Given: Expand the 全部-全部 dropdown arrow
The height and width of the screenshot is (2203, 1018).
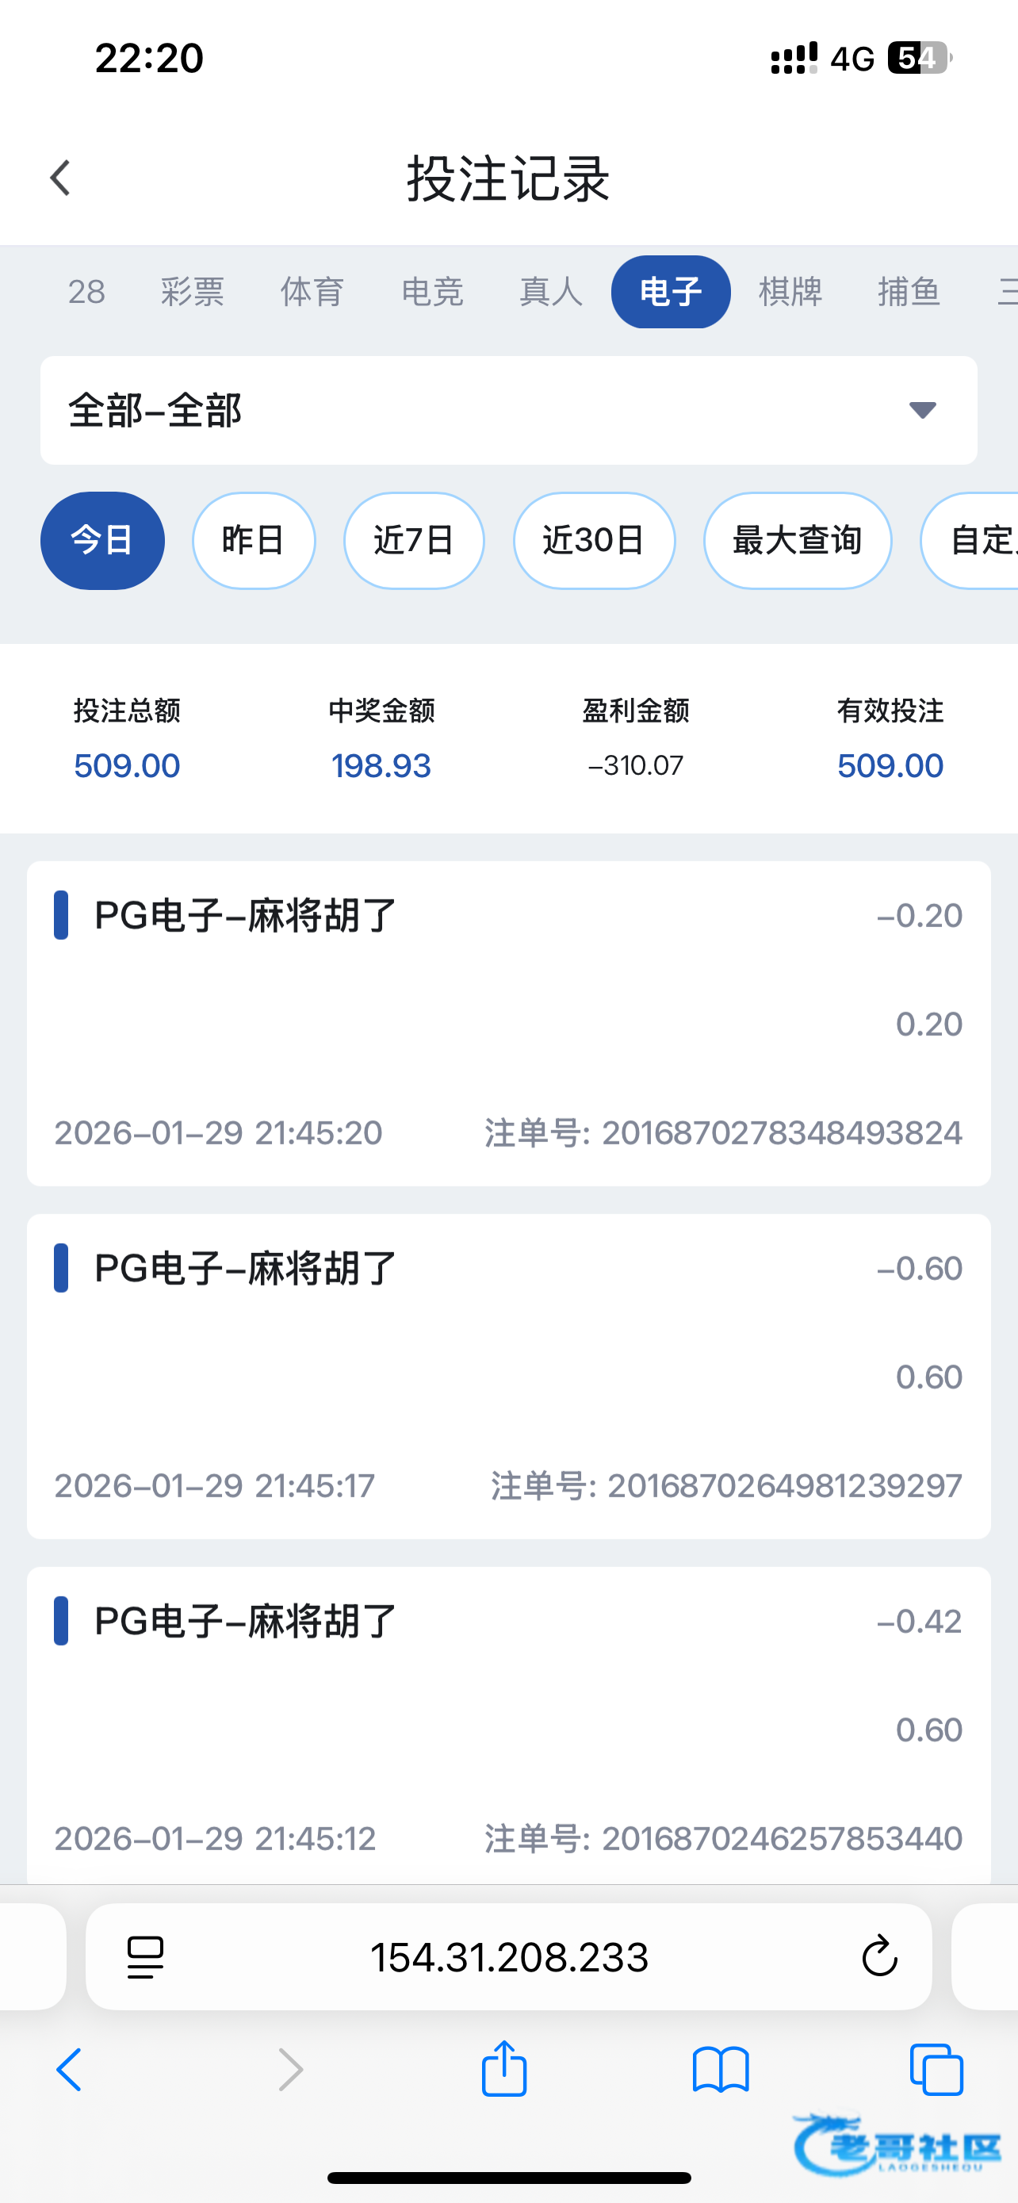Looking at the screenshot, I should point(922,411).
